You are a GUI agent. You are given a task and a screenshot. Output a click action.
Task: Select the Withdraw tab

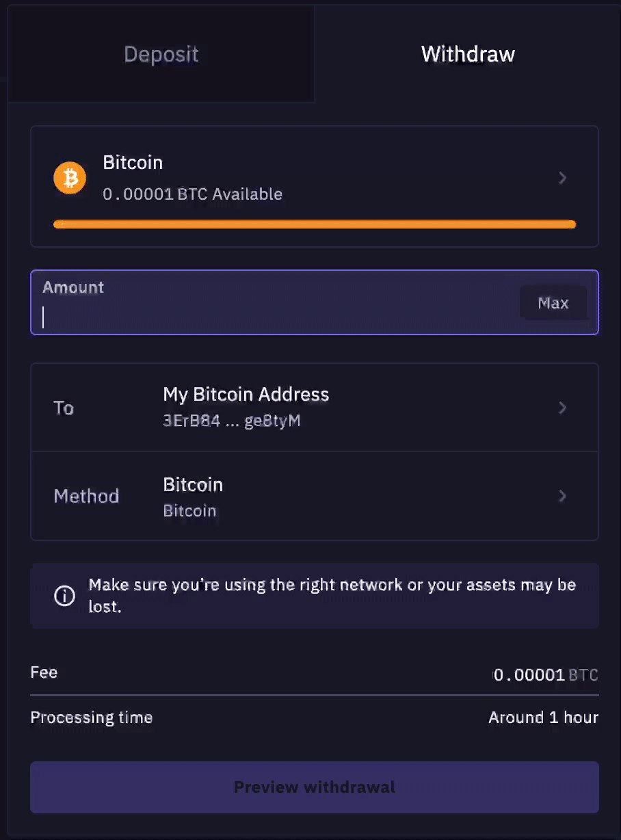[x=468, y=54]
